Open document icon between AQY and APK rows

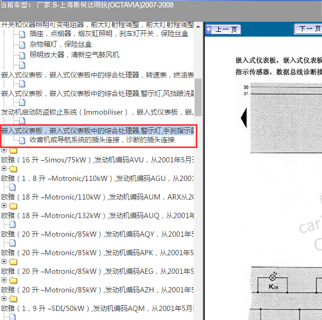pos(13,243)
